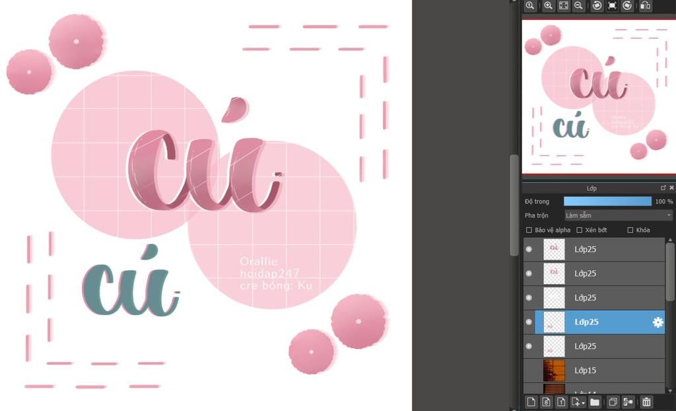Add a new color layer
This screenshot has height=411, width=676.
point(531,402)
